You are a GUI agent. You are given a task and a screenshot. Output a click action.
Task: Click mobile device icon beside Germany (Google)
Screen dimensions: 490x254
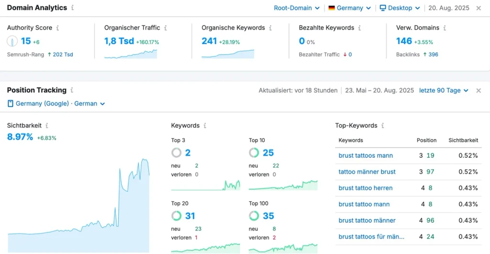(11, 104)
